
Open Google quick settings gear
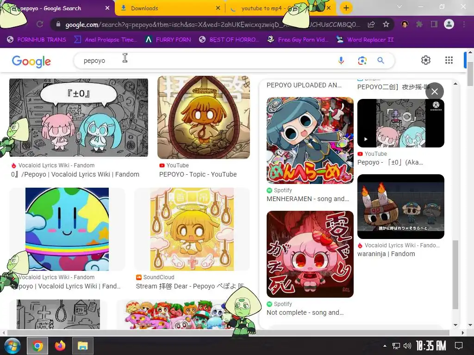point(426,60)
